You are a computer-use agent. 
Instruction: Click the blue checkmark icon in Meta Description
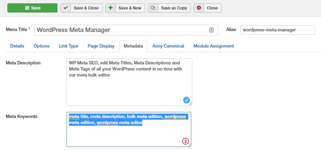186,100
